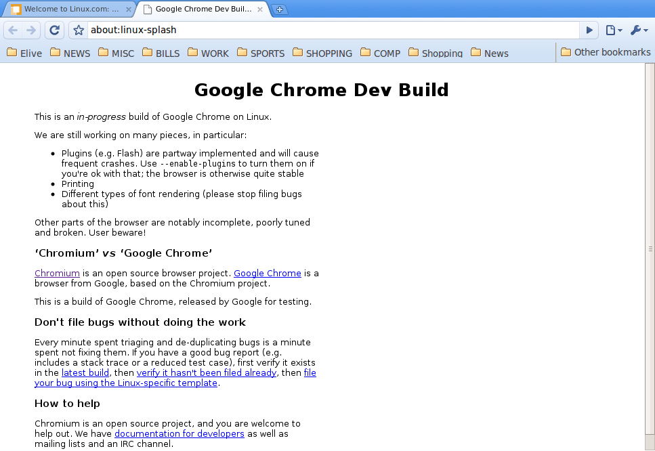Close the Google Chrome Dev Build tab
The height and width of the screenshot is (451, 655).
(260, 9)
